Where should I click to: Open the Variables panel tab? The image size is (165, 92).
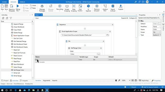(38, 80)
